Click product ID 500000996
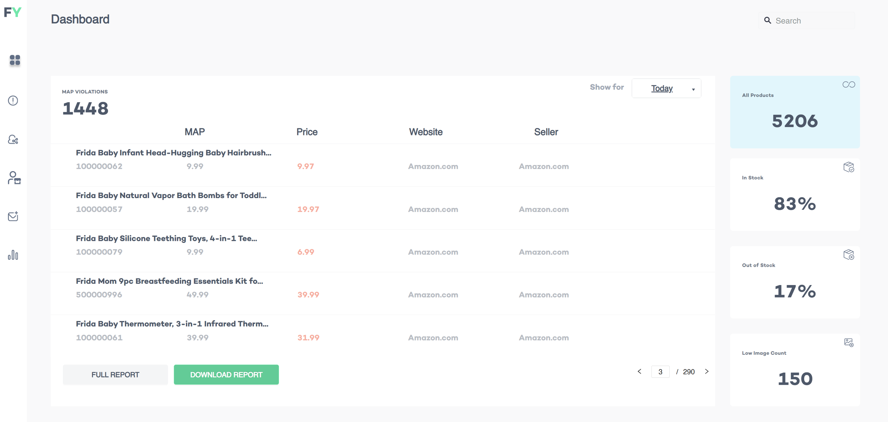 [99, 295]
